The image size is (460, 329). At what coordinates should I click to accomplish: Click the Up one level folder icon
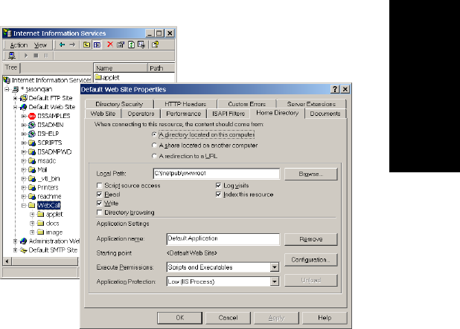86,45
